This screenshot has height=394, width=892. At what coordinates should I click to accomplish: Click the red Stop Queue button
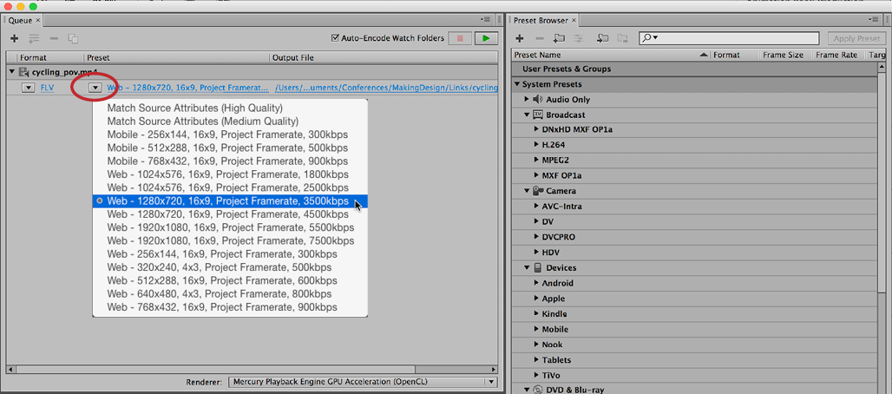[461, 38]
